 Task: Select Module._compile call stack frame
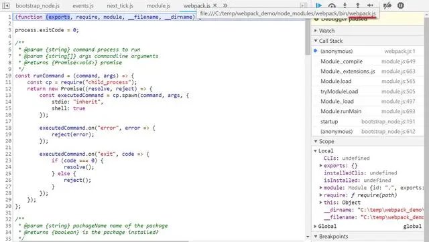tap(367, 62)
